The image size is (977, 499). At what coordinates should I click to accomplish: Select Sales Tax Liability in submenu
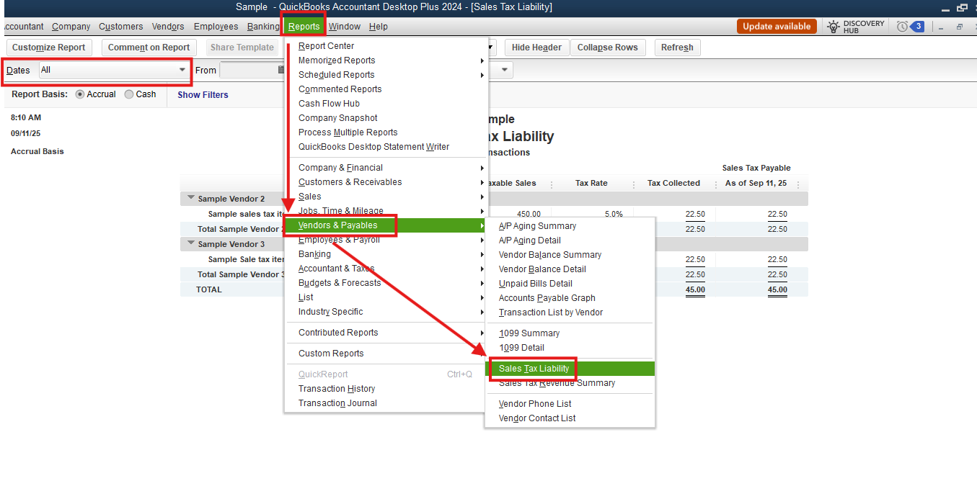pos(570,369)
